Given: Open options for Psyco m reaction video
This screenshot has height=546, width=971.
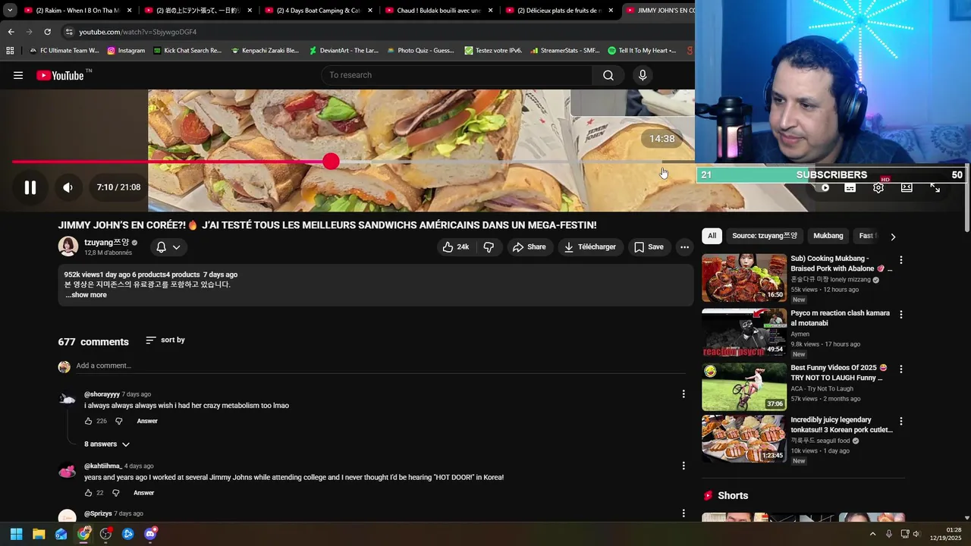Looking at the screenshot, I should click(x=901, y=314).
